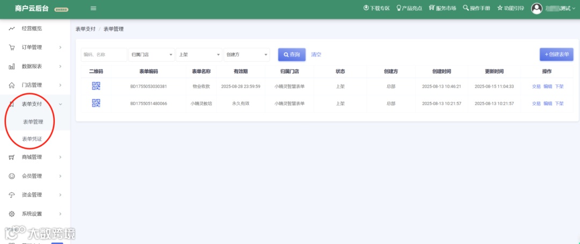Expand the 数据报表 menu chevron
Image resolution: width=580 pixels, height=244 pixels.
click(60, 66)
